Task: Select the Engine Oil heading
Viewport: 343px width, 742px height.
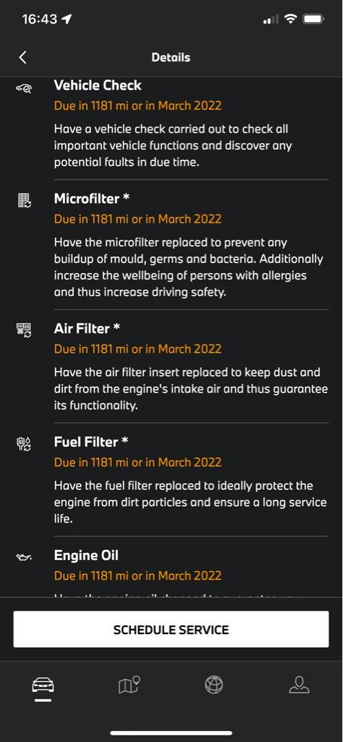Action: click(x=86, y=555)
